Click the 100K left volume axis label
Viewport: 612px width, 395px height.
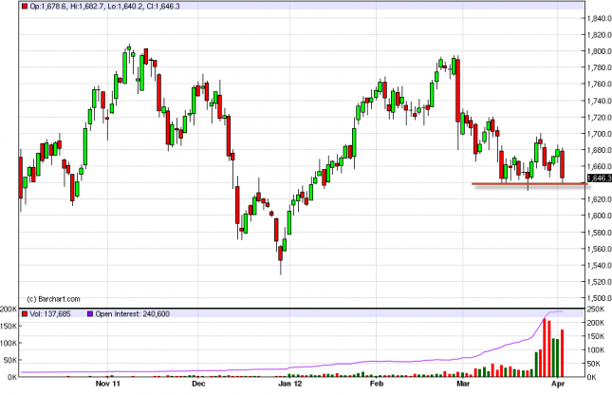point(9,343)
